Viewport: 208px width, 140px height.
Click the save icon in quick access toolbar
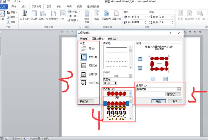(4, 1)
